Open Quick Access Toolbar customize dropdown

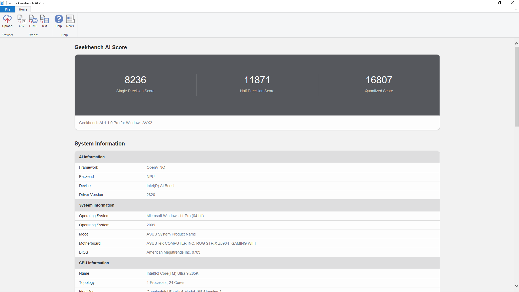tap(10, 4)
